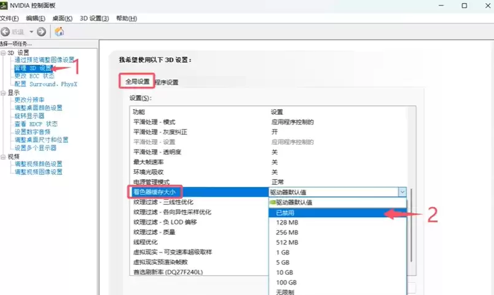
Task: Click the NVIDIA logo in title bar
Action: [4, 6]
